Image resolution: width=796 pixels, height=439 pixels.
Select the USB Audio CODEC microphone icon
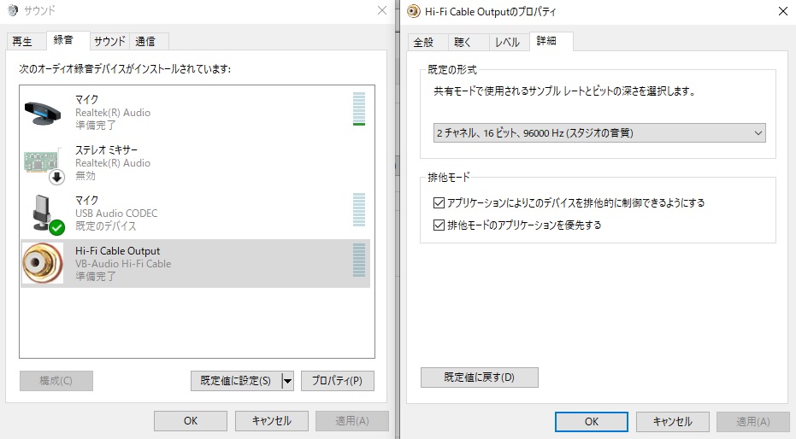click(43, 214)
